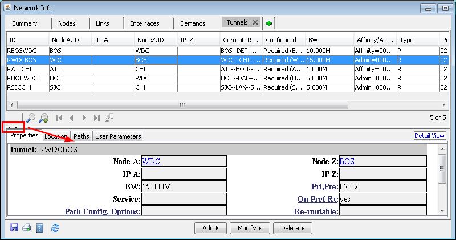This screenshot has height=240, width=456.
Task: Go to the next page arrow
Action: coord(84,118)
